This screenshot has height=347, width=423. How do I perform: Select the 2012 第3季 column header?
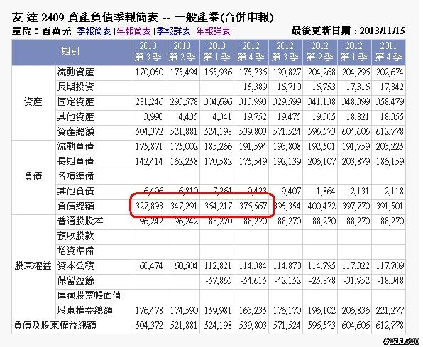tap(285, 53)
